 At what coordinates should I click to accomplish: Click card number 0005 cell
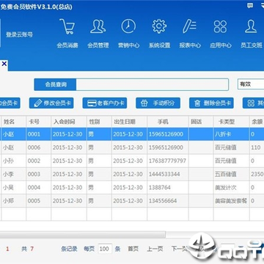point(34,201)
